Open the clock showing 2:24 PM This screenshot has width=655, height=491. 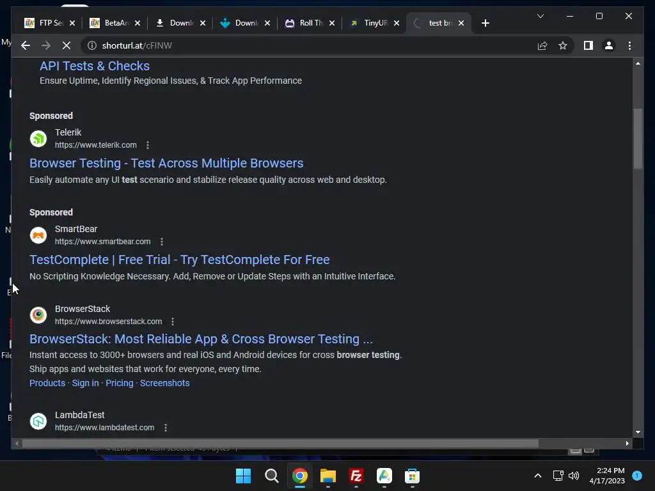(x=607, y=476)
